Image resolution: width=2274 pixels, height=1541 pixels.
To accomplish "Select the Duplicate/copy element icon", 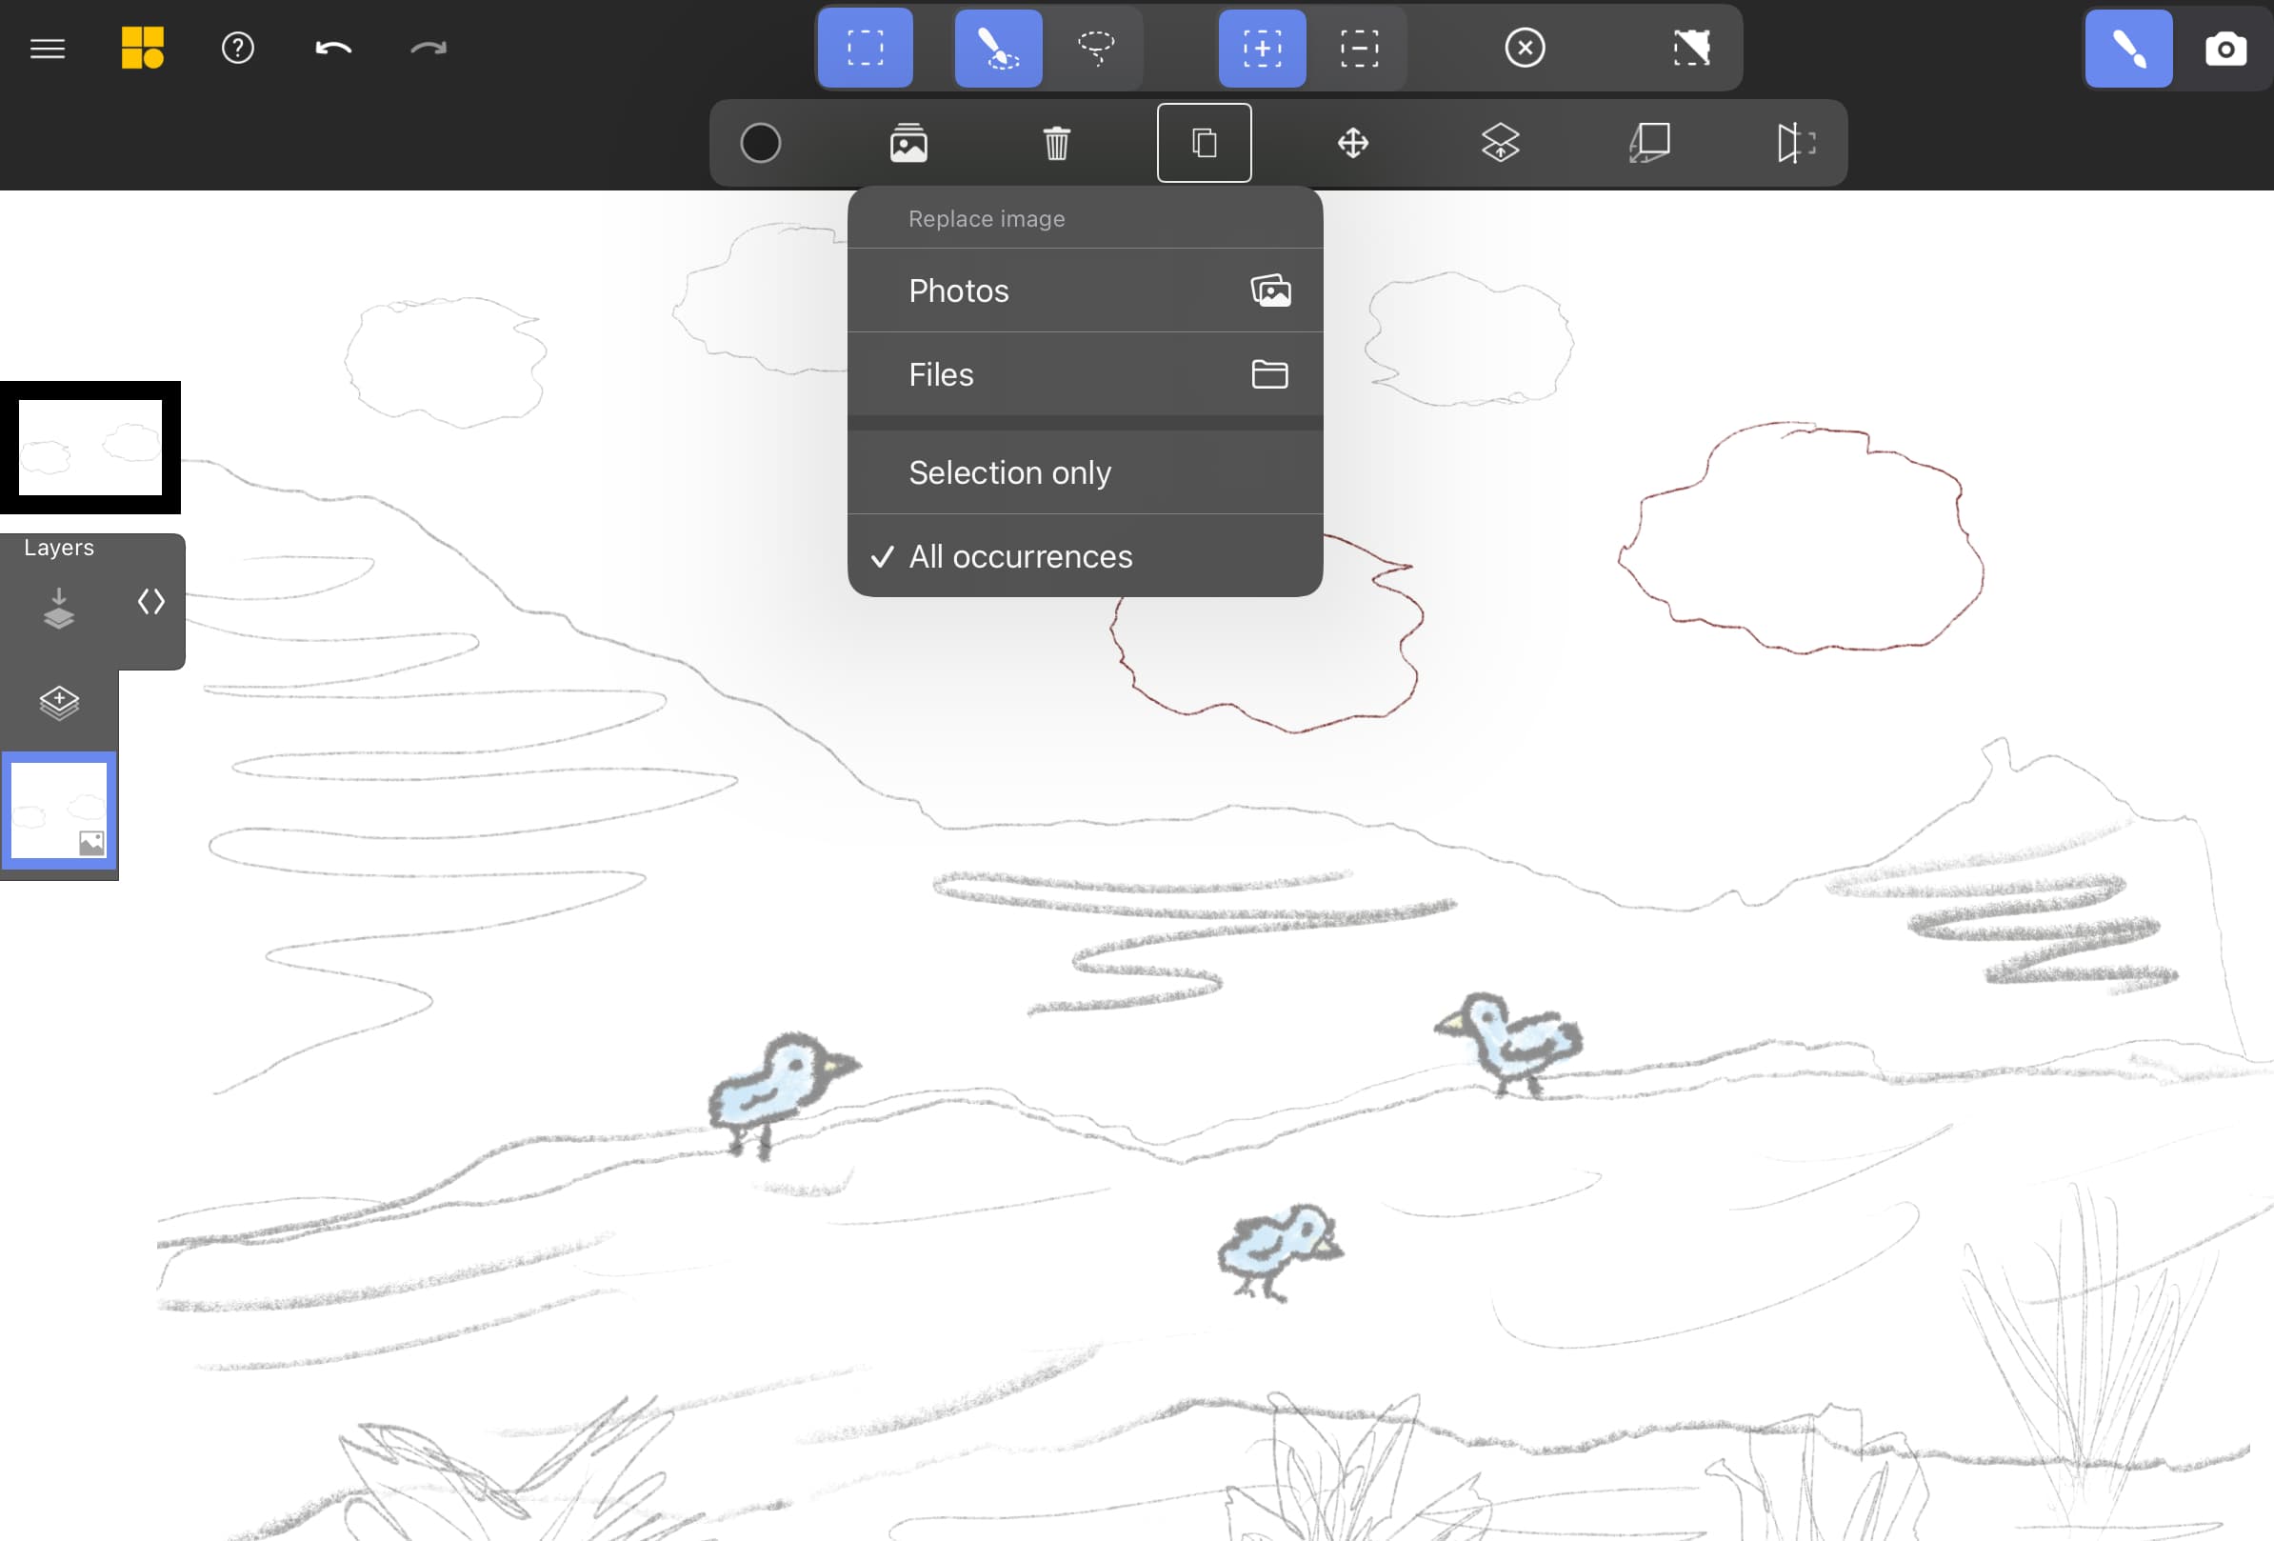I will [x=1205, y=143].
